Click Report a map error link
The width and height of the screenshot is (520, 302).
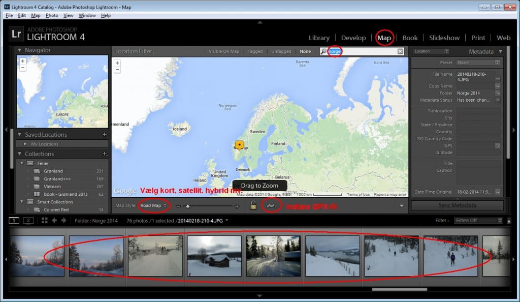click(x=390, y=195)
